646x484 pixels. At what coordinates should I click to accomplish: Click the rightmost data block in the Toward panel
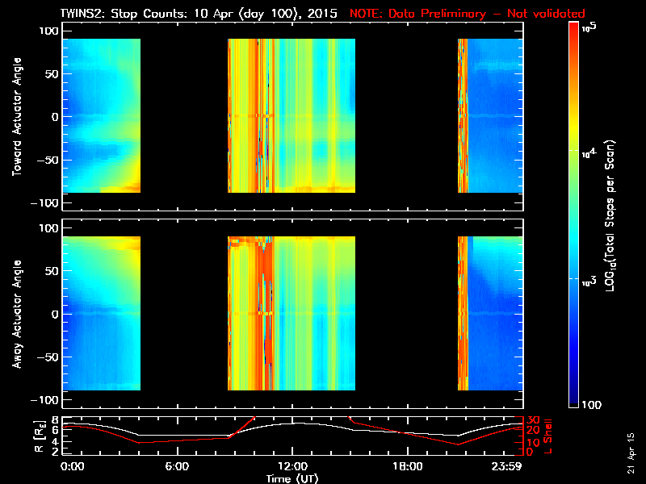point(491,116)
